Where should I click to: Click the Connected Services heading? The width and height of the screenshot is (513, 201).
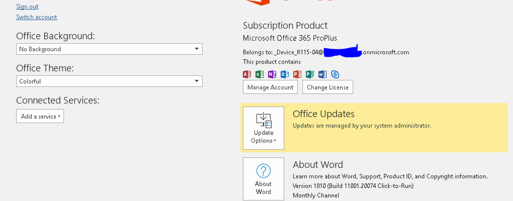click(x=57, y=100)
